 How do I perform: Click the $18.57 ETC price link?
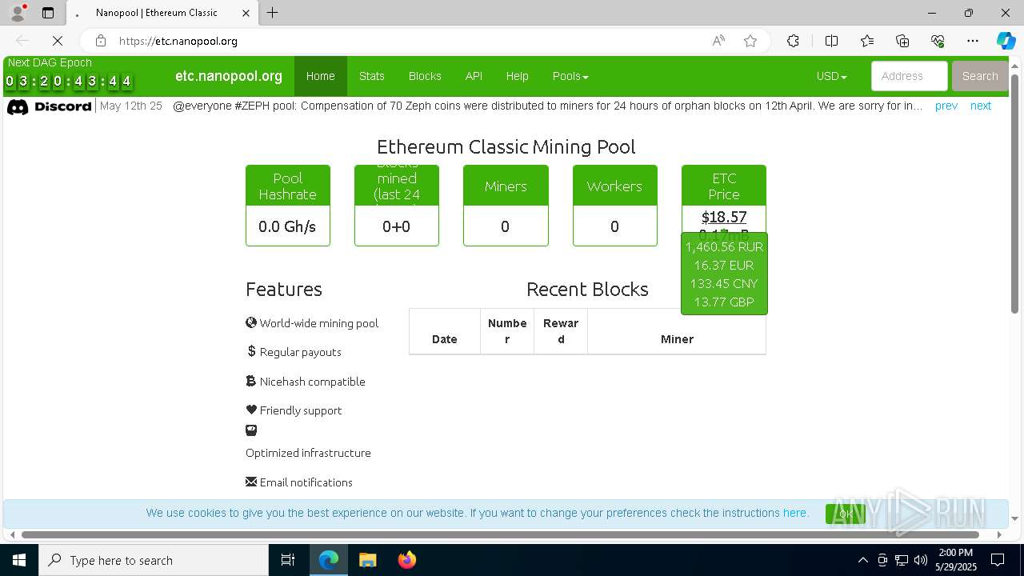pos(724,217)
